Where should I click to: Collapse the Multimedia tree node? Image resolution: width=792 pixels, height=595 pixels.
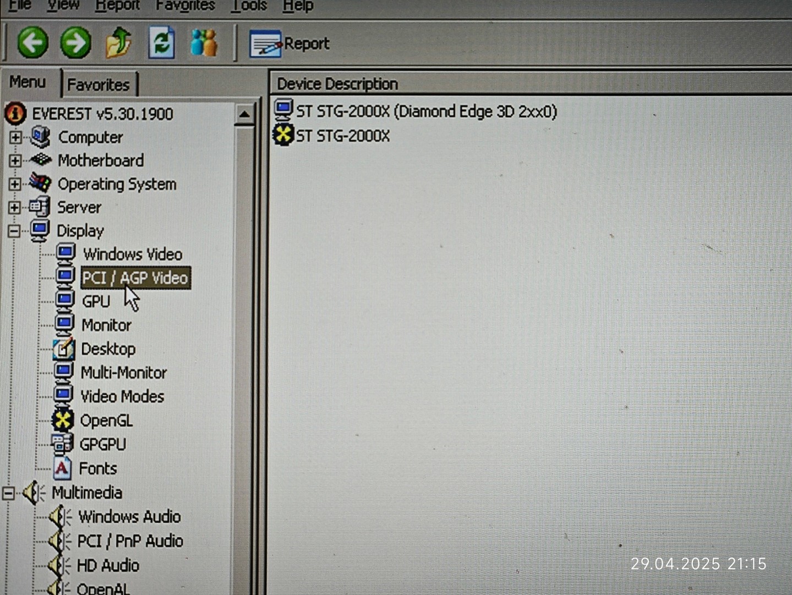tap(8, 493)
